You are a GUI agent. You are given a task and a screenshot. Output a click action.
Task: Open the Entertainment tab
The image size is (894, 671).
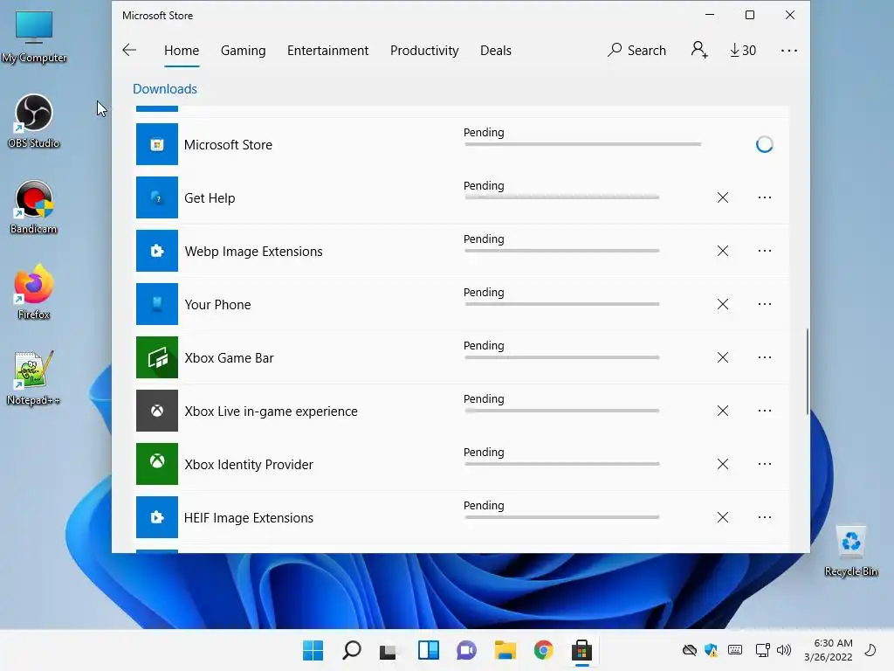click(328, 50)
